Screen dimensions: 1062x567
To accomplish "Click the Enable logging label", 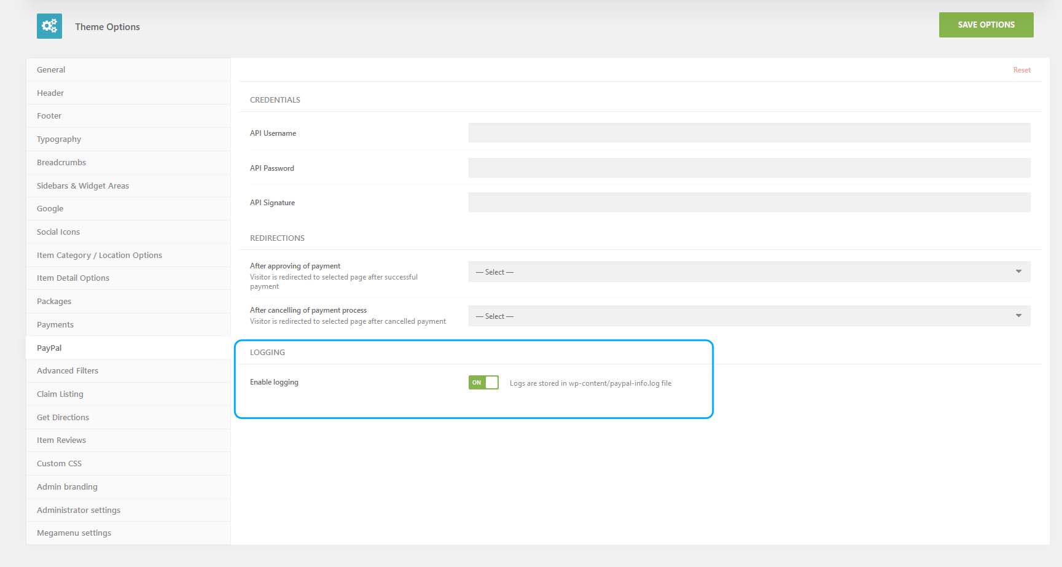I will (274, 382).
